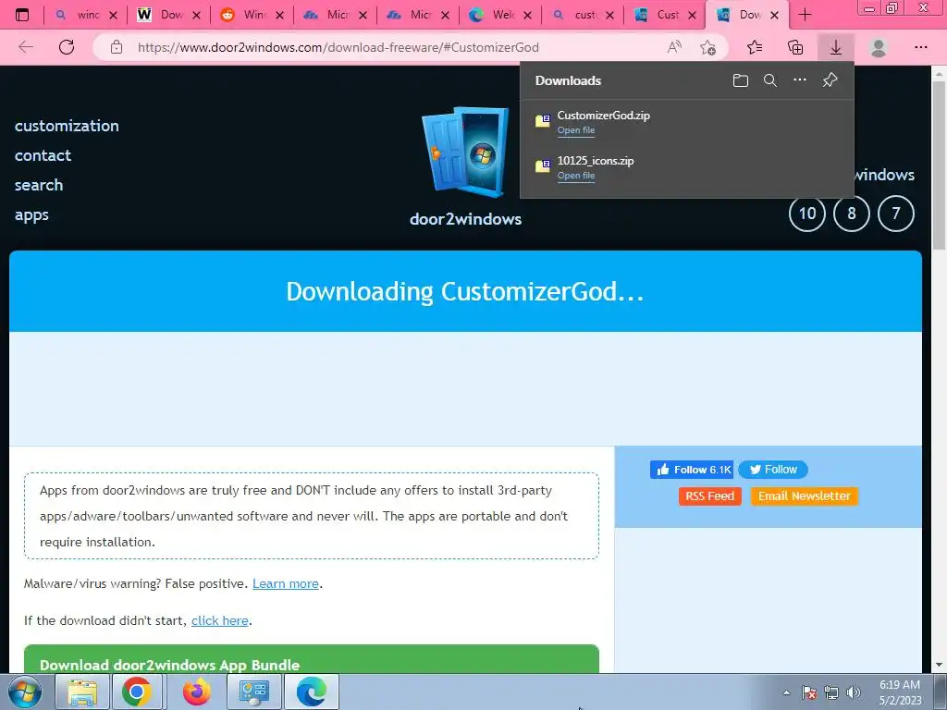Close the Reddit 'Wind' tab
This screenshot has width=947, height=710.
point(279,15)
